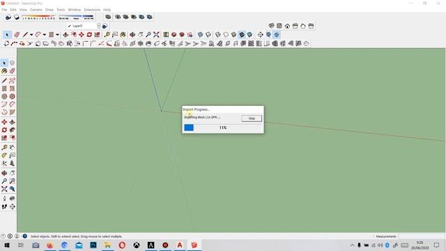
Task: Select the Push/Pull tool in top toolbar
Action: [66, 35]
